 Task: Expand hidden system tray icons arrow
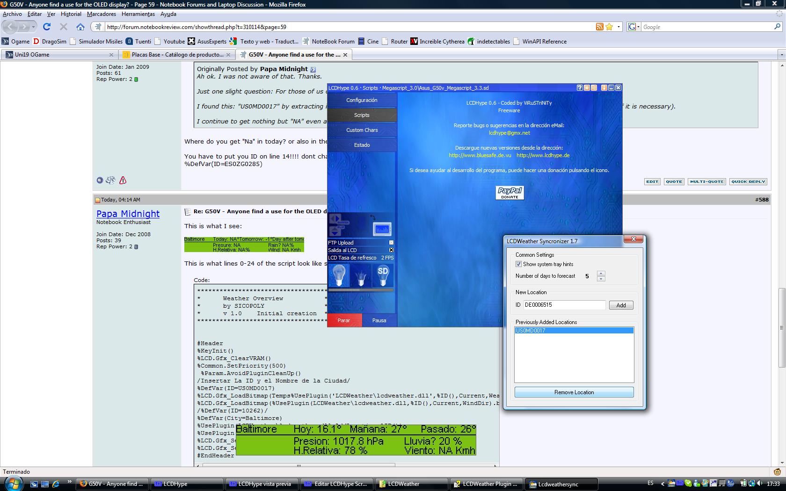[x=662, y=484]
